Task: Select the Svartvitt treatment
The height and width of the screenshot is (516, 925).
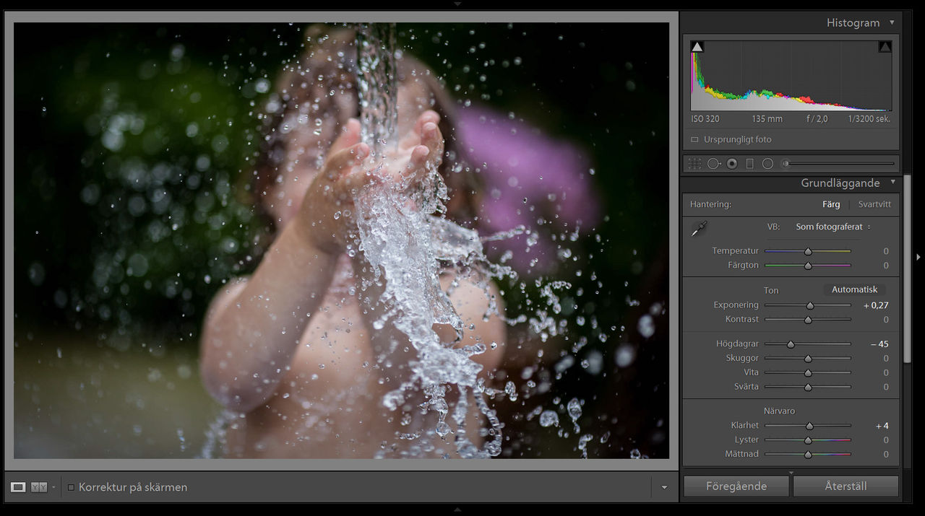Action: point(874,204)
